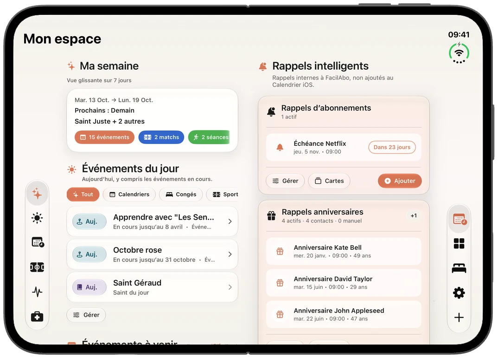Tap the Auj. badge on Apprendre avec row

[89, 221]
